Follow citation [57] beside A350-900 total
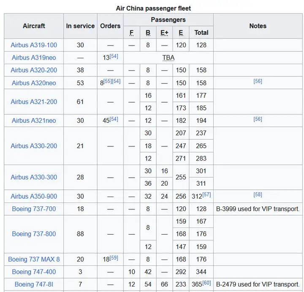The width and height of the screenshot is (304, 292). coord(206,195)
